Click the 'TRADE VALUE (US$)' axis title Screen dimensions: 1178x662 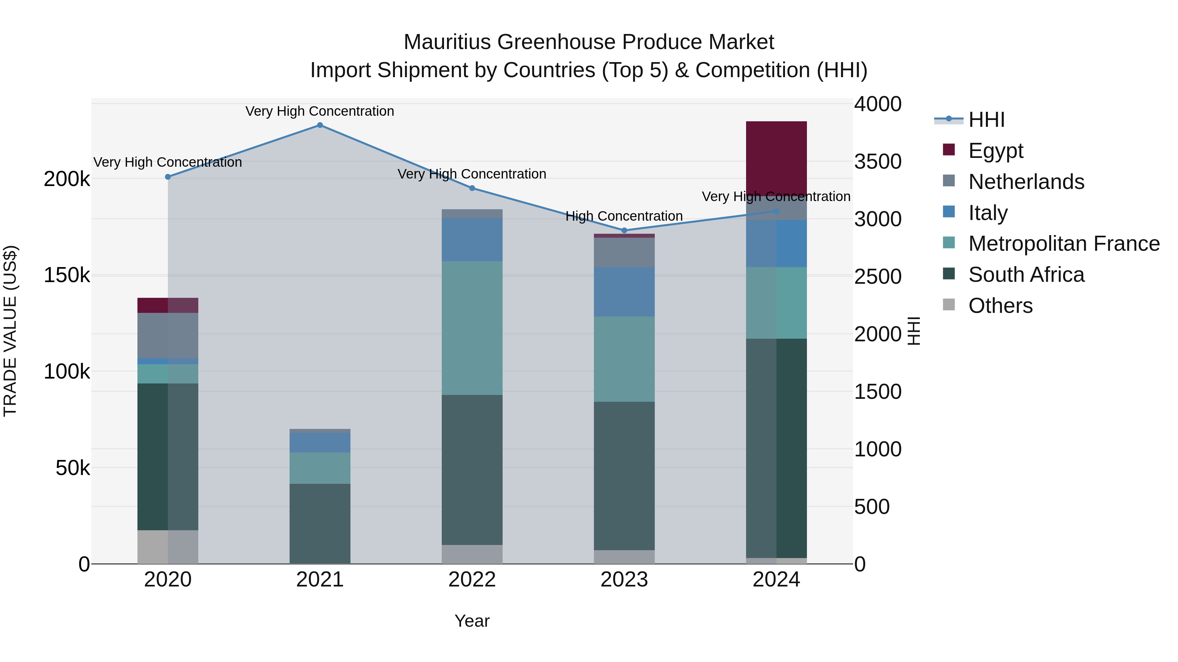[10, 331]
